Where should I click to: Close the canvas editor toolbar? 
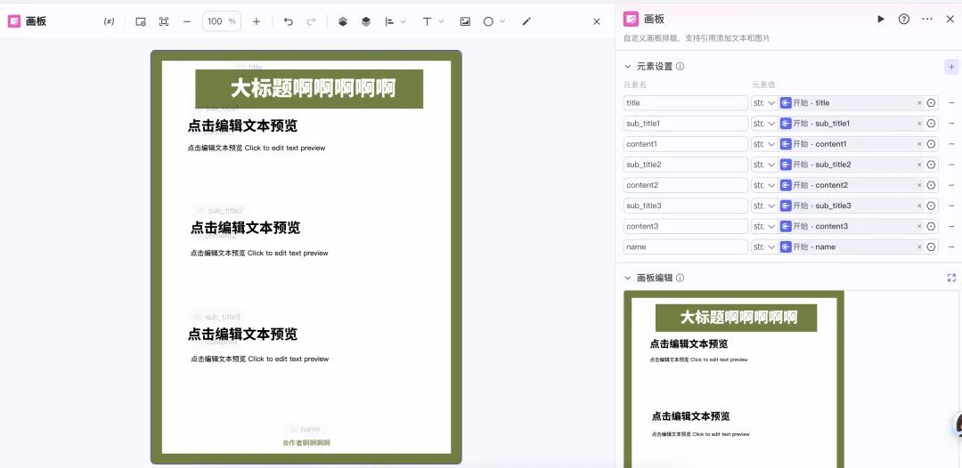point(597,21)
